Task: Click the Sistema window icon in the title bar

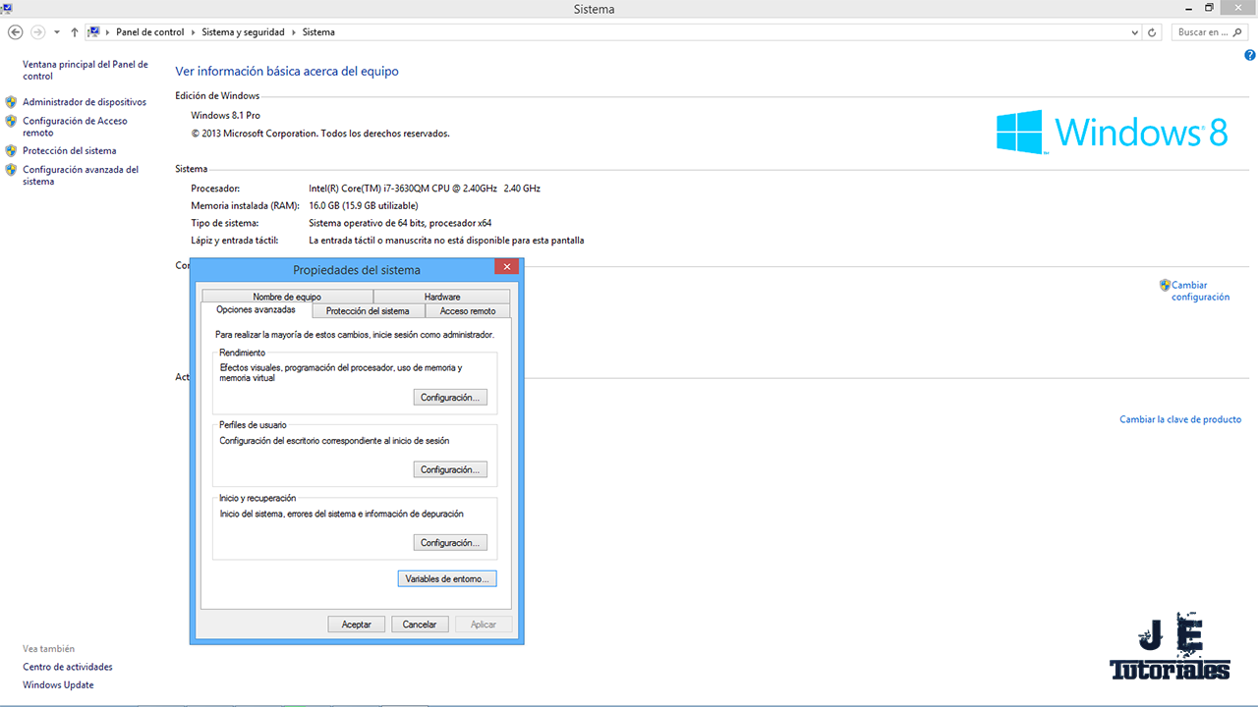Action: point(6,8)
